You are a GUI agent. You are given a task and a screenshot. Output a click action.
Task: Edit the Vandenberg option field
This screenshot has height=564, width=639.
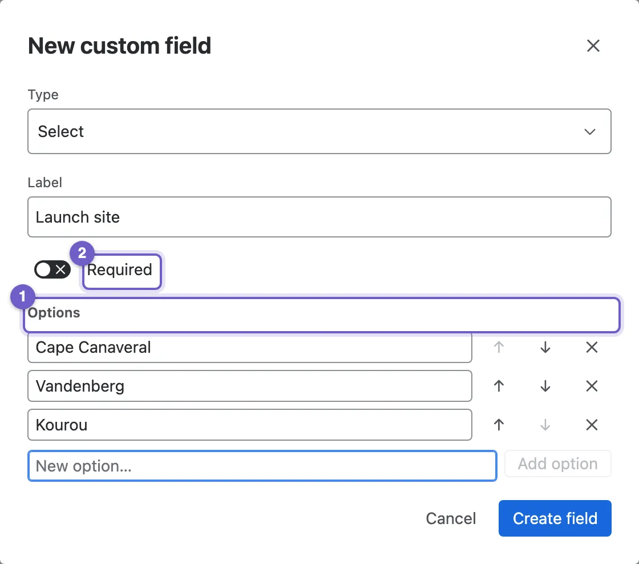click(x=249, y=386)
